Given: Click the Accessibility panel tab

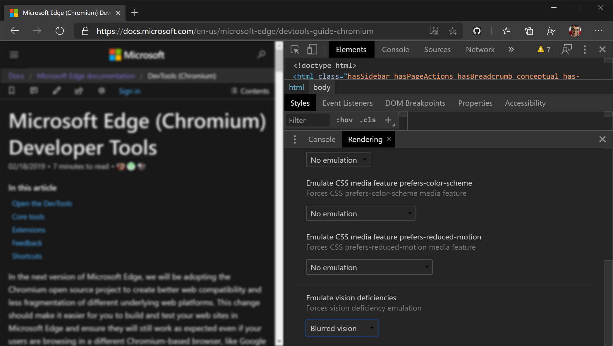Looking at the screenshot, I should [x=526, y=103].
